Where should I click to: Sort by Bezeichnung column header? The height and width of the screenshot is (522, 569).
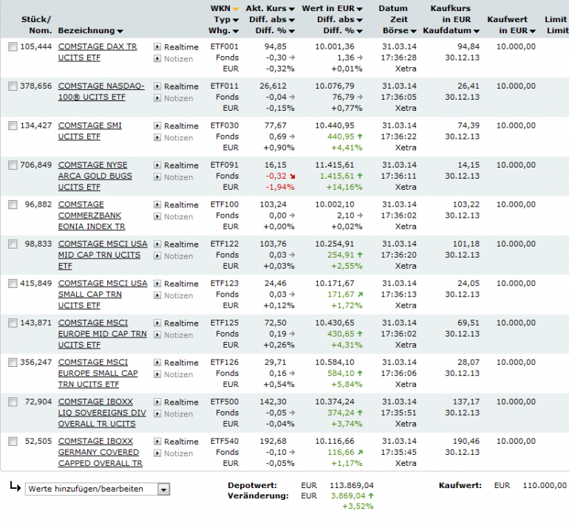pos(90,31)
